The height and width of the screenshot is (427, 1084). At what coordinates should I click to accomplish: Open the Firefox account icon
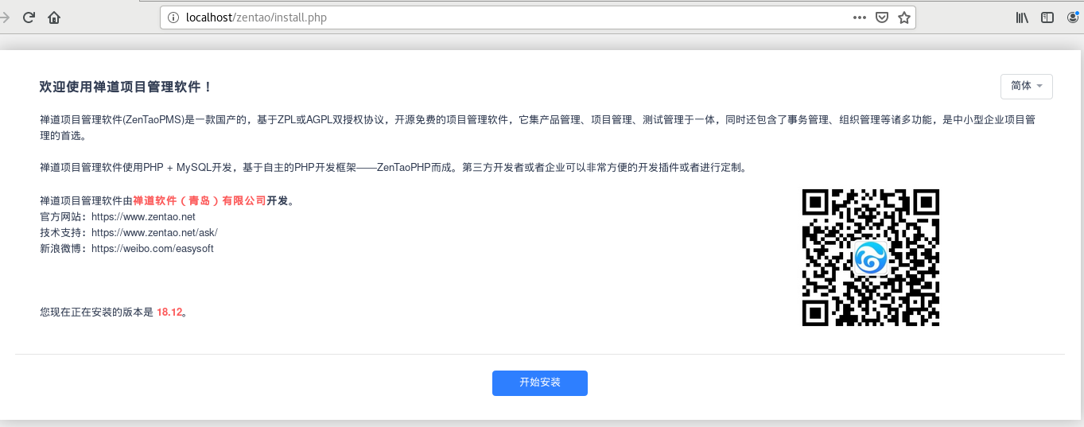pos(1072,17)
